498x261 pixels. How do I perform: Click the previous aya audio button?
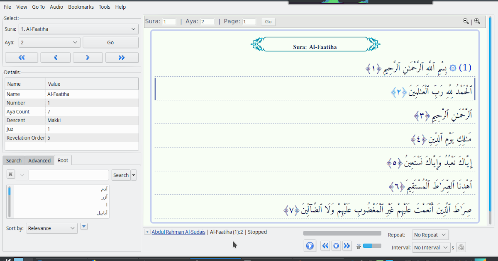(325, 246)
